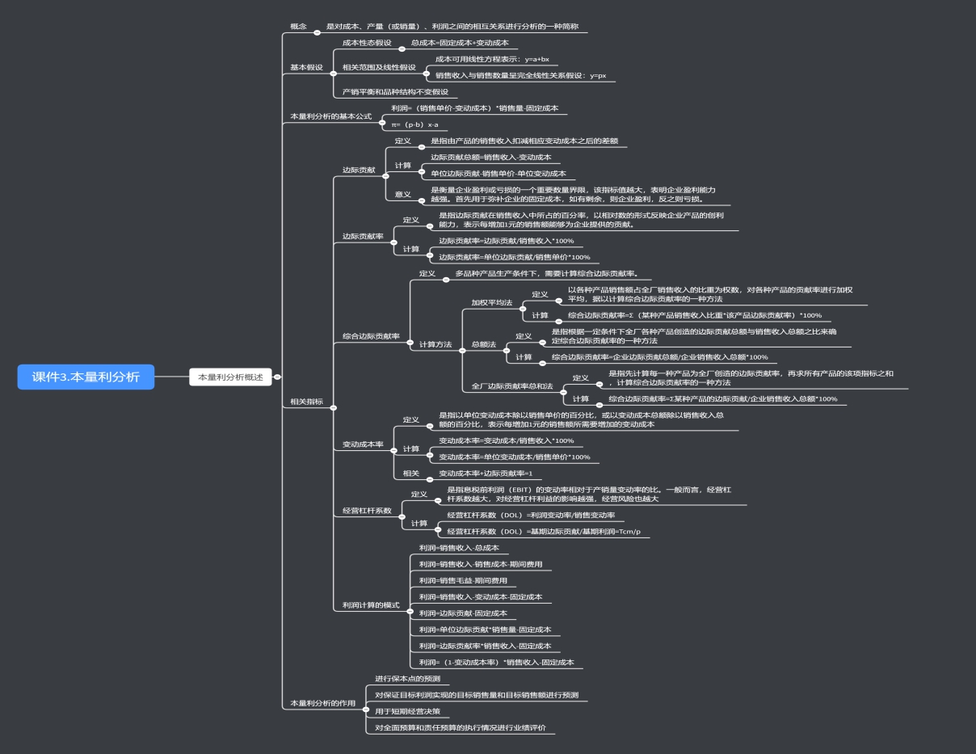Select the 经营杠杆系数 topic
Screen dimensions: 976x754
pyautogui.click(x=367, y=511)
